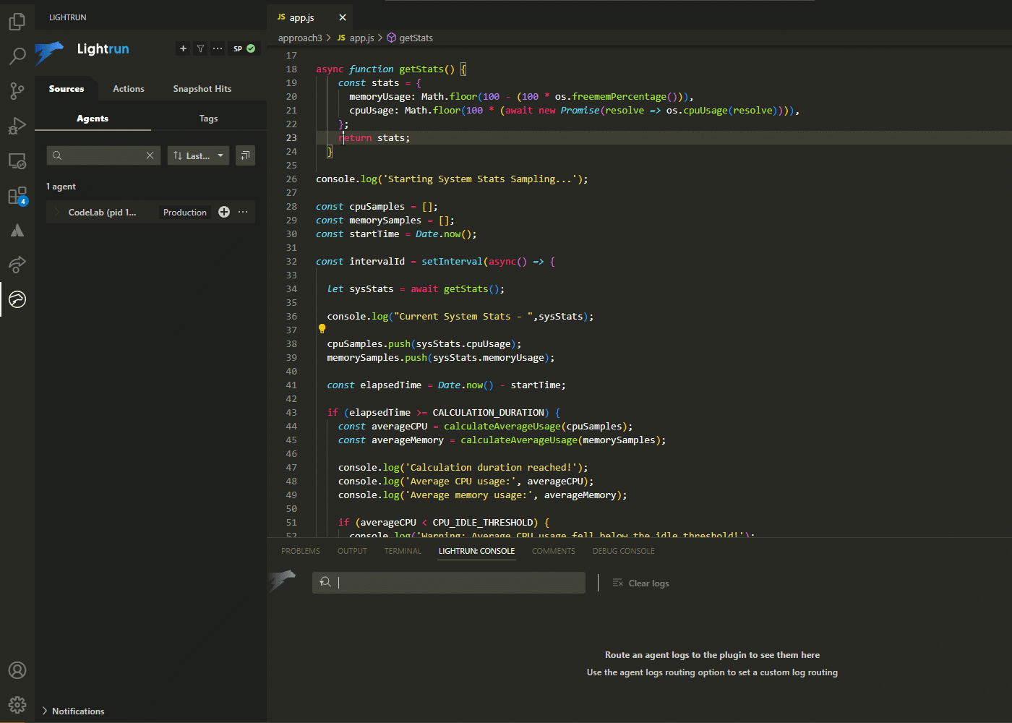Open Run and Debug view
1012x723 pixels.
click(x=17, y=126)
